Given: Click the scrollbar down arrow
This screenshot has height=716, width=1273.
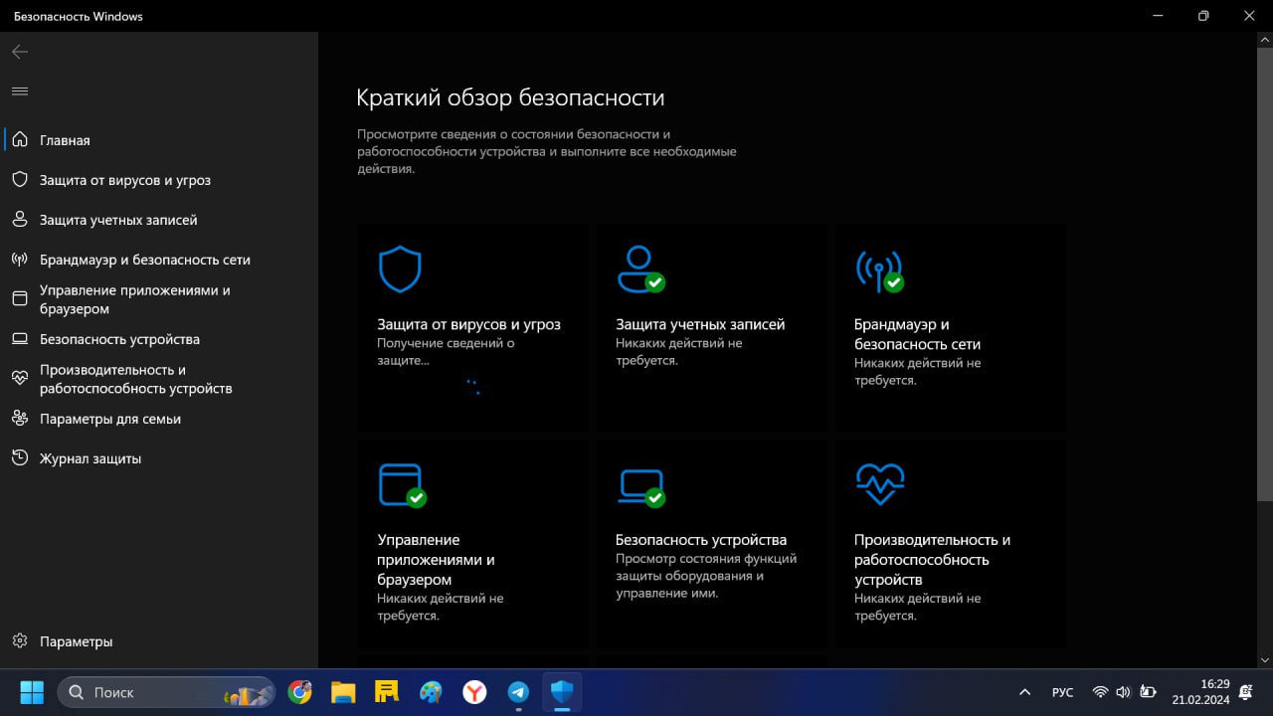Looking at the screenshot, I should tap(1265, 660).
